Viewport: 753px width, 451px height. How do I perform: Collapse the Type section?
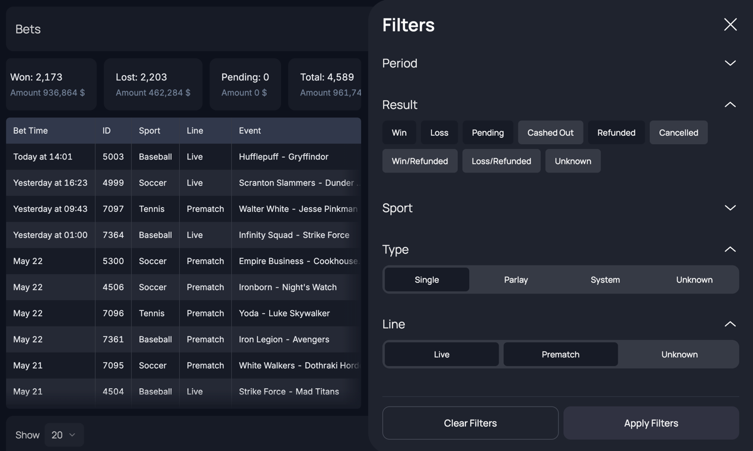pyautogui.click(x=730, y=249)
